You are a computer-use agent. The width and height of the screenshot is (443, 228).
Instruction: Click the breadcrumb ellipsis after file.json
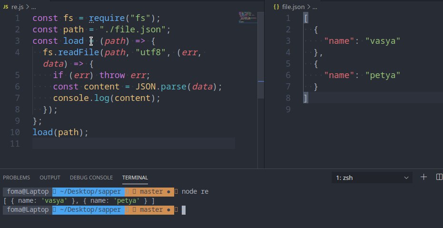tap(315, 7)
